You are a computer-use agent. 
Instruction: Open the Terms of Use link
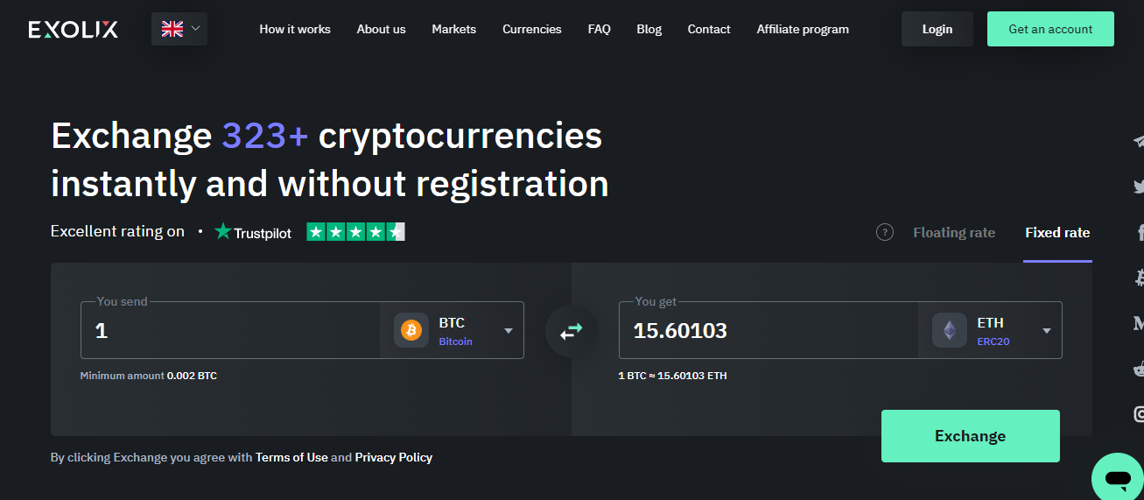pyautogui.click(x=291, y=457)
